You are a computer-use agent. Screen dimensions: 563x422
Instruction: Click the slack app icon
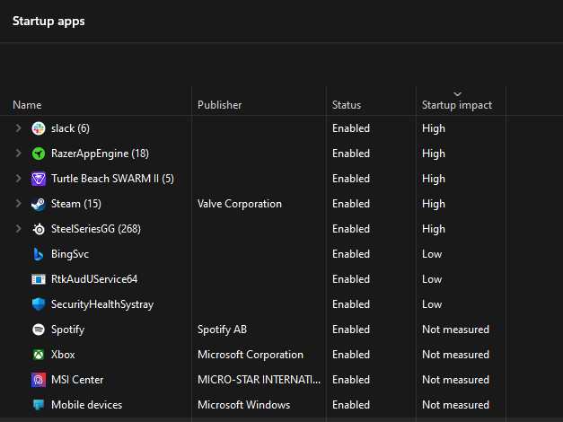click(39, 128)
